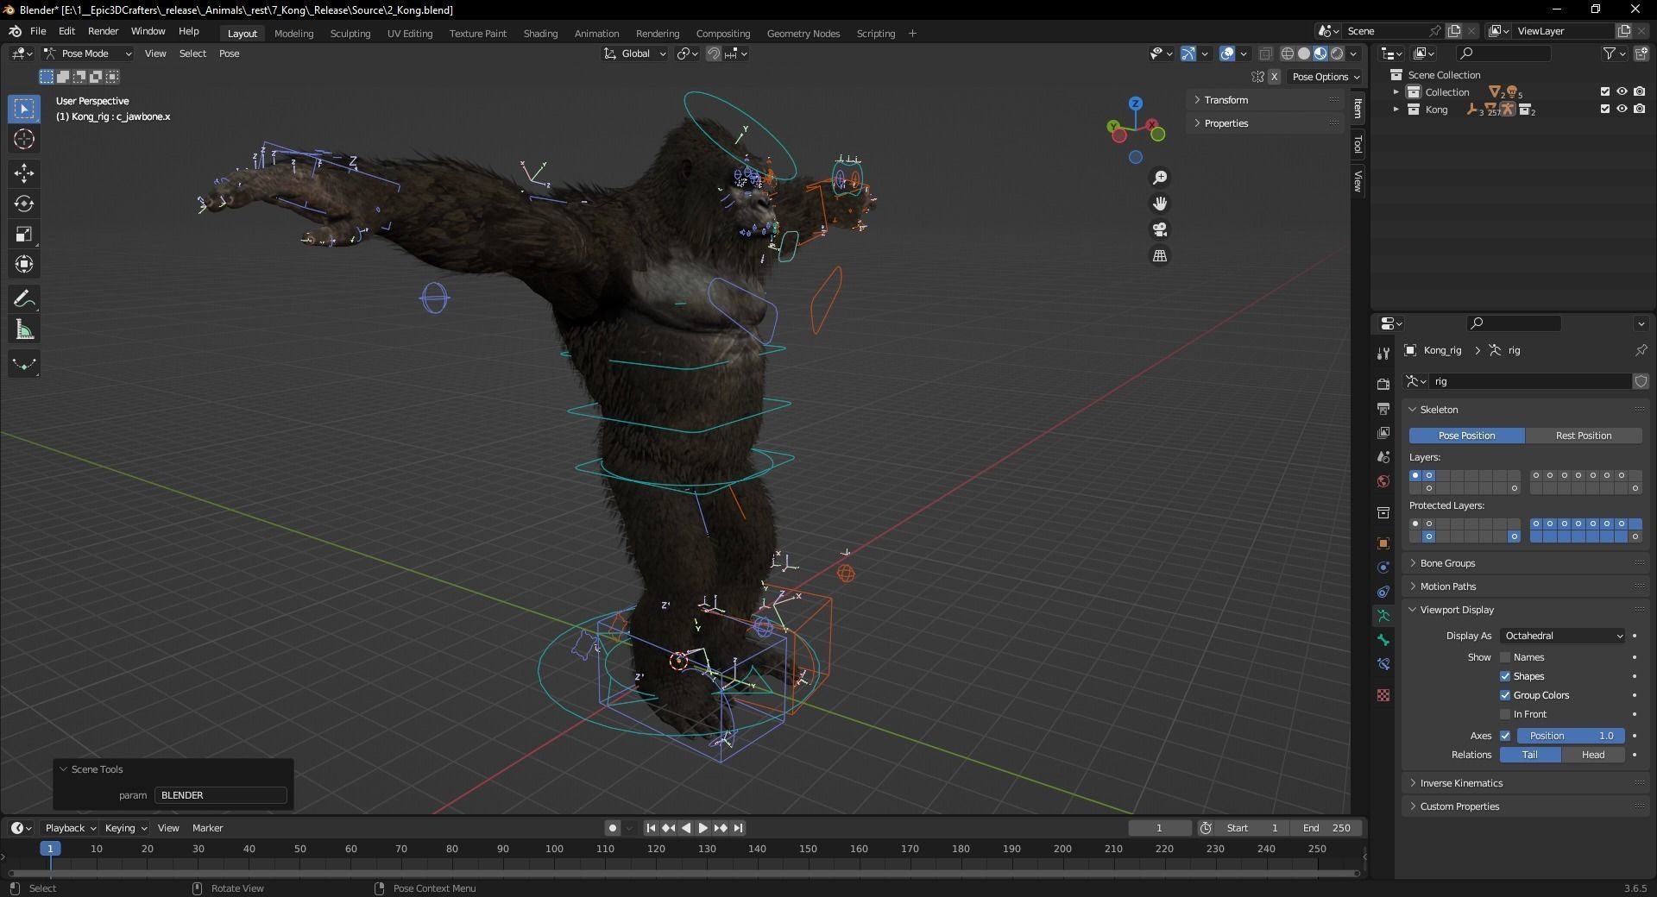The height and width of the screenshot is (897, 1657).
Task: Open the Bone Constraints properties tab
Action: coord(1383,664)
